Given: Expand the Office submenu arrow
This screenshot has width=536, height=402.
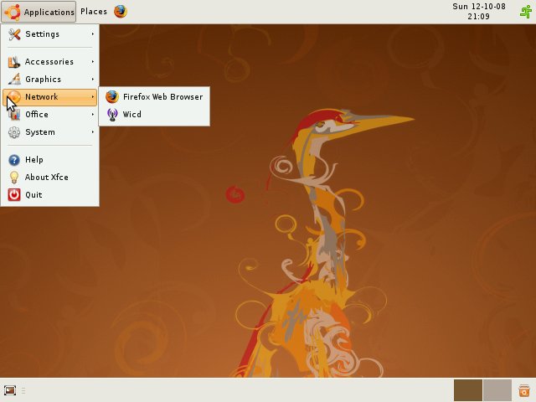Looking at the screenshot, I should (93, 115).
